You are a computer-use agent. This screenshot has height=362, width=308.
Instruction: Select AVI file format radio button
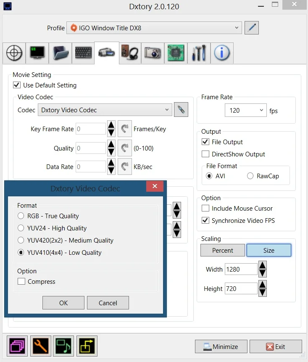tap(209, 176)
